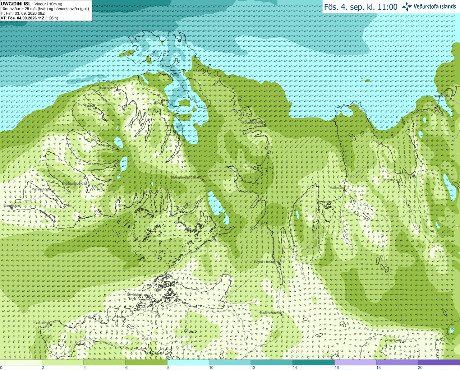The width and height of the screenshot is (460, 370).
Task: Select the Bjargtangar station marker dot
Action: pyautogui.click(x=11, y=208)
